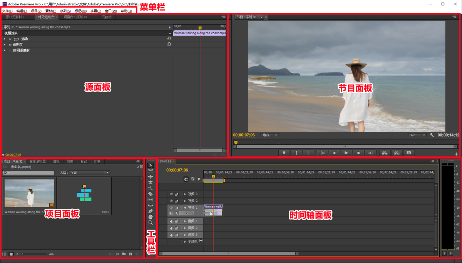Pick the Hand tool
The width and height of the screenshot is (462, 263).
coord(151,217)
